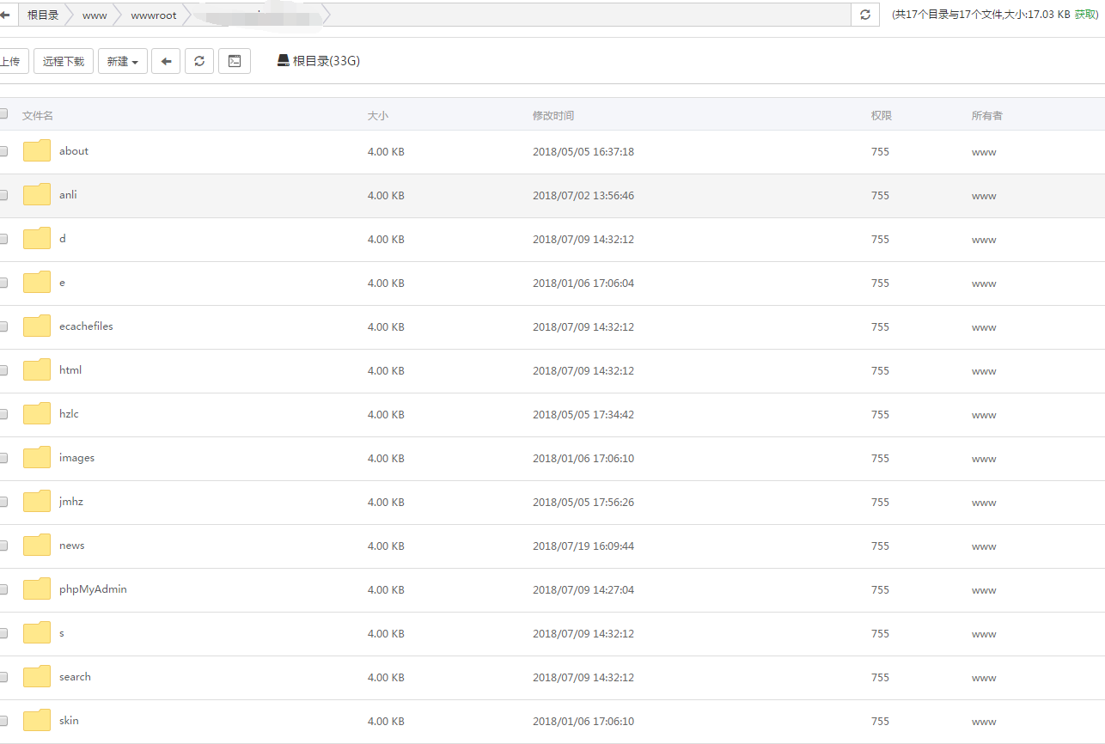
Task: Open the images folder name link
Action: click(76, 458)
